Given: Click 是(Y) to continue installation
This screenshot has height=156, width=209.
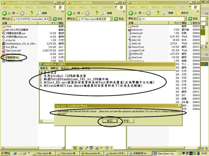Looking at the screenshot, I should [x=110, y=121].
